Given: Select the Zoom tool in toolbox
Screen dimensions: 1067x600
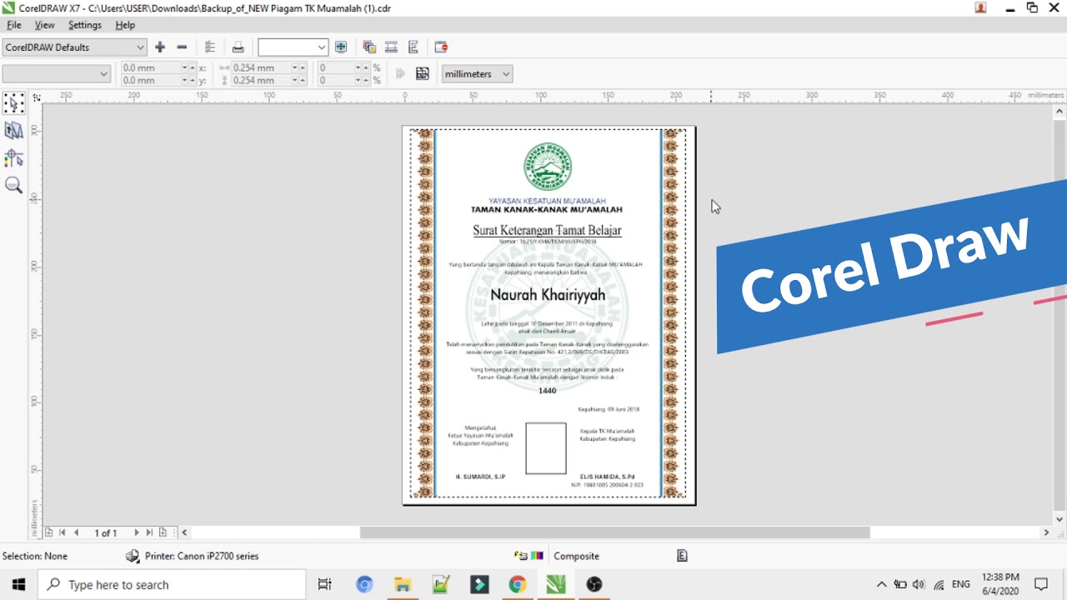Looking at the screenshot, I should (13, 185).
